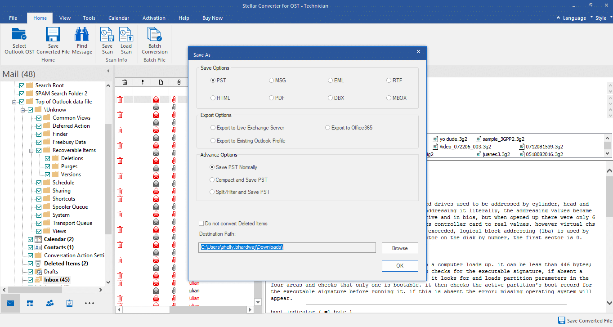Viewport: 613px width, 327px height.
Task: Open the Calendar ribbon tab
Action: (119, 18)
